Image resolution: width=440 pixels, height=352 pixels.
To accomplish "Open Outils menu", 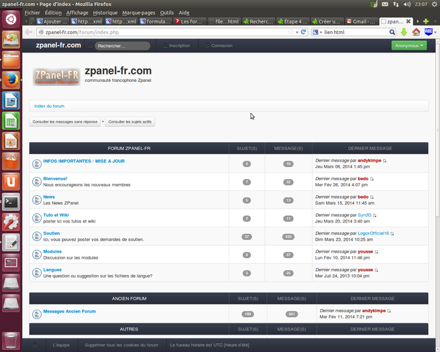I will [x=167, y=13].
